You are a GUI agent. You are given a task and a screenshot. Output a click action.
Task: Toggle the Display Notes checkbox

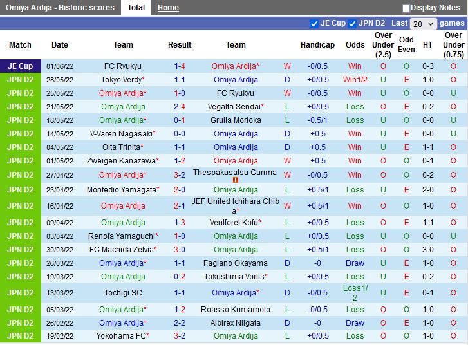click(x=406, y=8)
